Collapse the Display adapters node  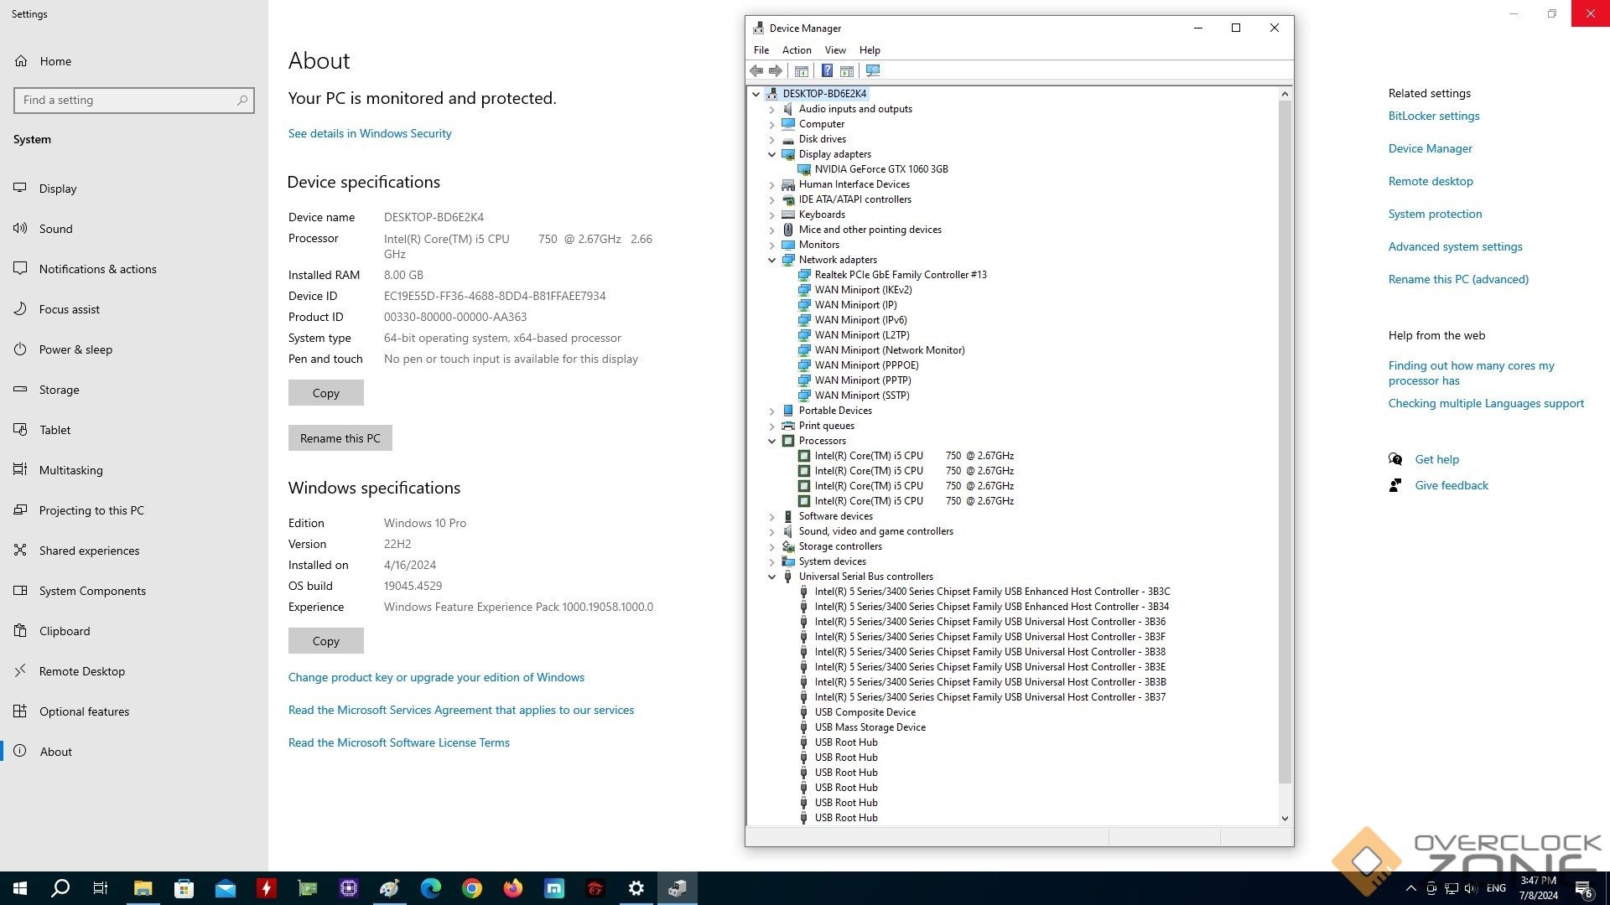tap(771, 154)
